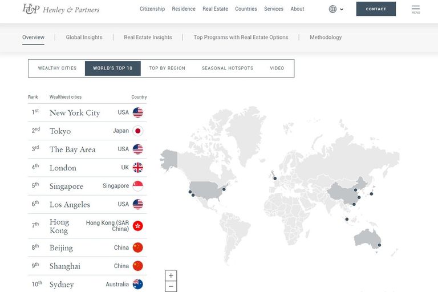Open the globe language selector dropdown
Screen dimensions: 438x292
click(336, 9)
